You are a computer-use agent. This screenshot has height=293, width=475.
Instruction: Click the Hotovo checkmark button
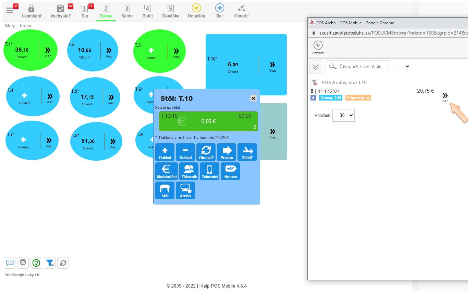[230, 171]
